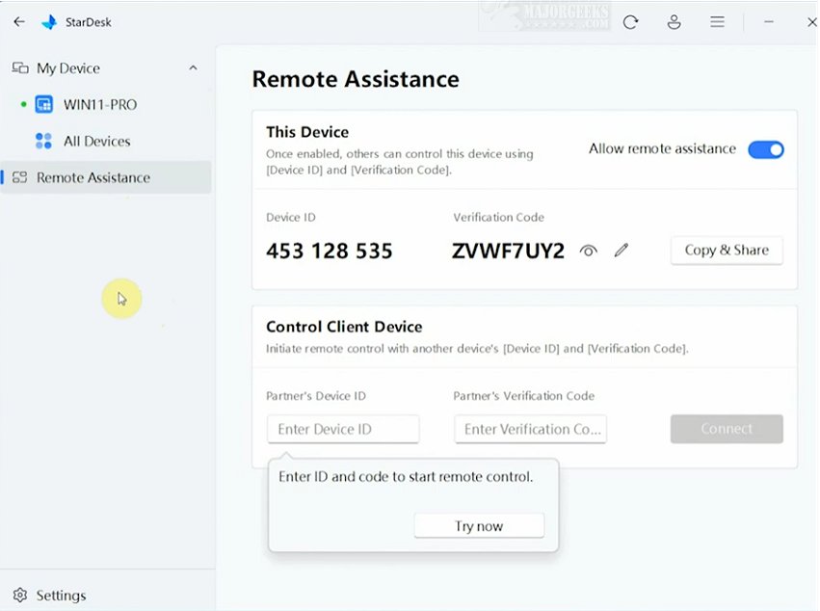Disable the Allow remote assistance switch

pos(766,149)
